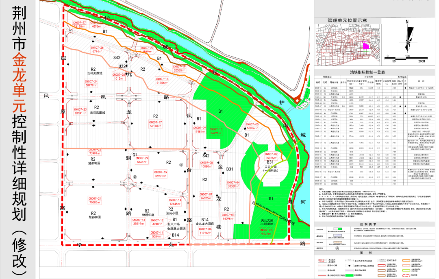Select parcel label CN007-15 36931㎡
439x279 pixels.
pos(161,174)
